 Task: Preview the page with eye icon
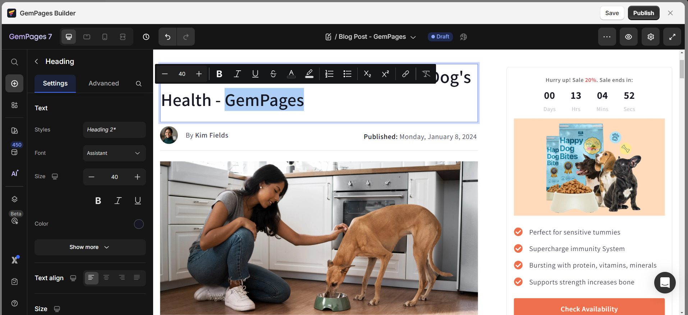click(x=629, y=37)
